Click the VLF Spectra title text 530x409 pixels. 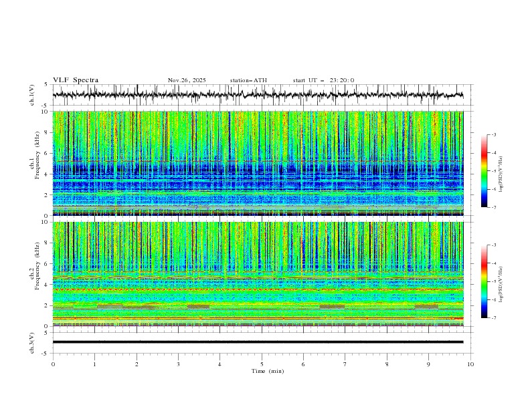click(x=76, y=80)
